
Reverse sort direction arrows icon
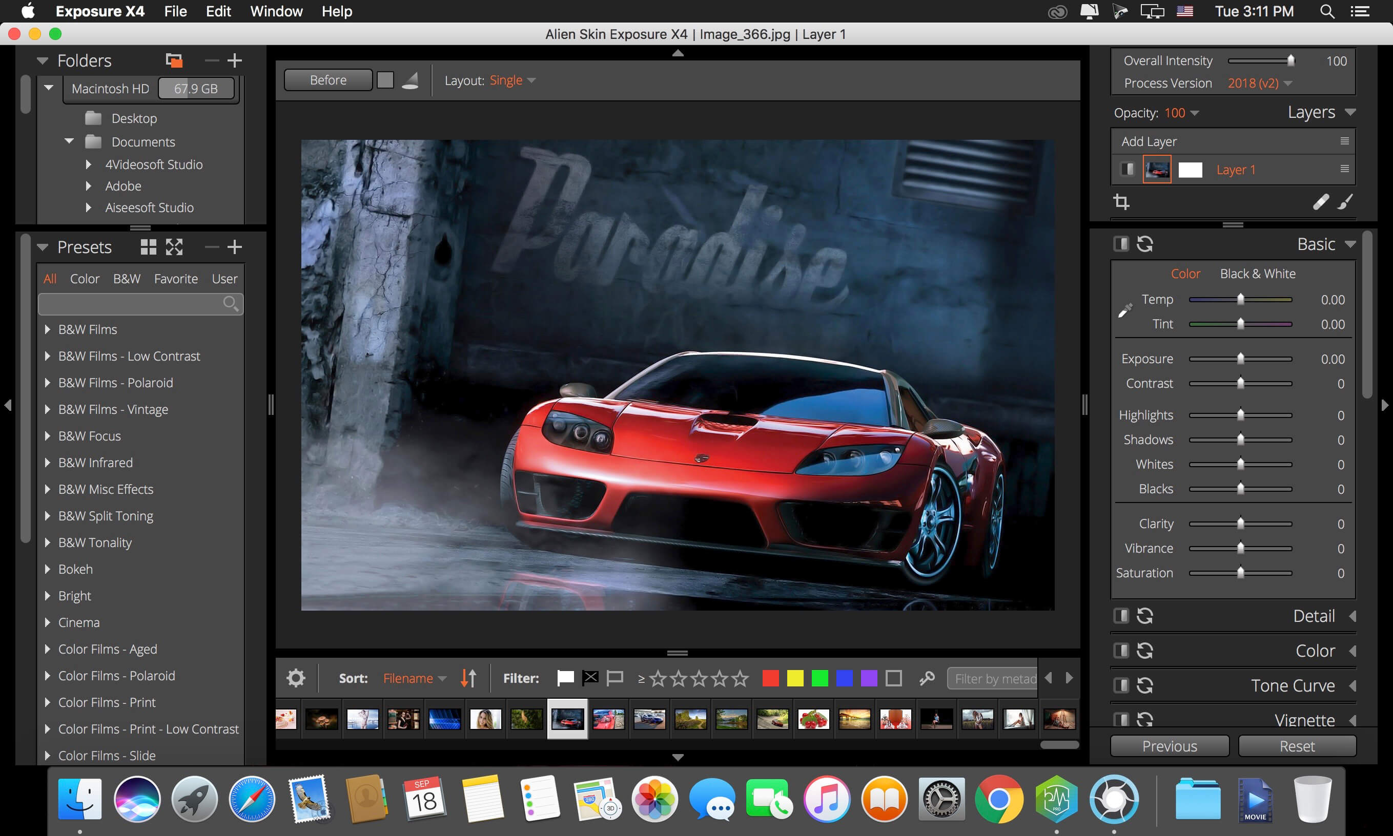(x=468, y=678)
